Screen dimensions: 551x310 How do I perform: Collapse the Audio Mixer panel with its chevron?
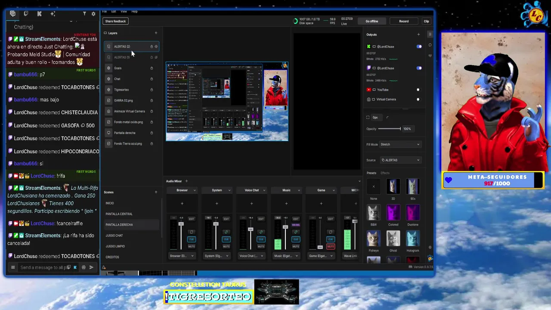(x=359, y=181)
